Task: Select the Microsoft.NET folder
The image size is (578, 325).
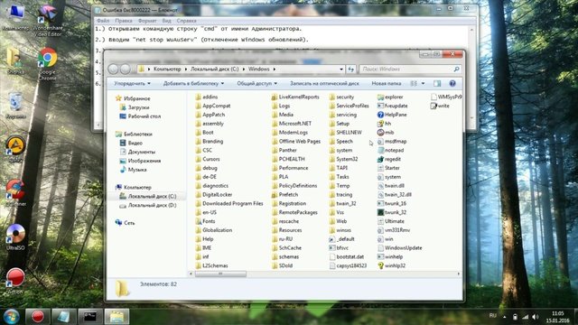Action: [x=291, y=124]
